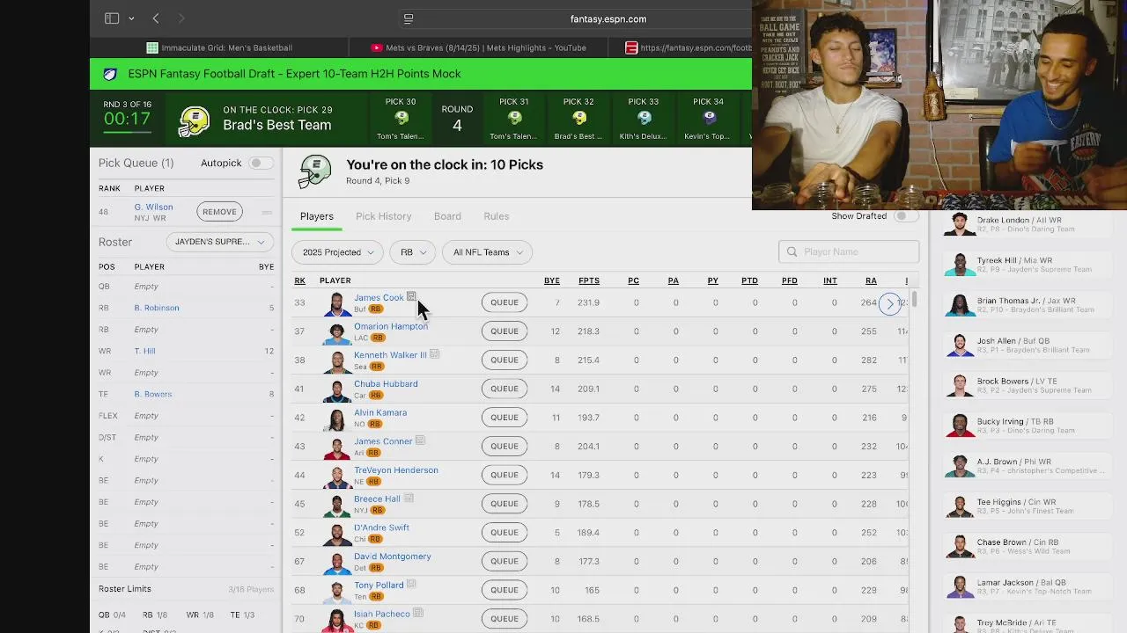
Task: Open David Montgomery player link
Action: point(393,557)
